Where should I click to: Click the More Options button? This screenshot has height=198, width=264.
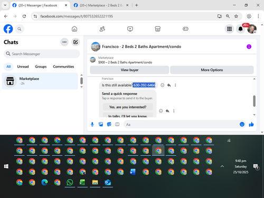click(x=212, y=70)
